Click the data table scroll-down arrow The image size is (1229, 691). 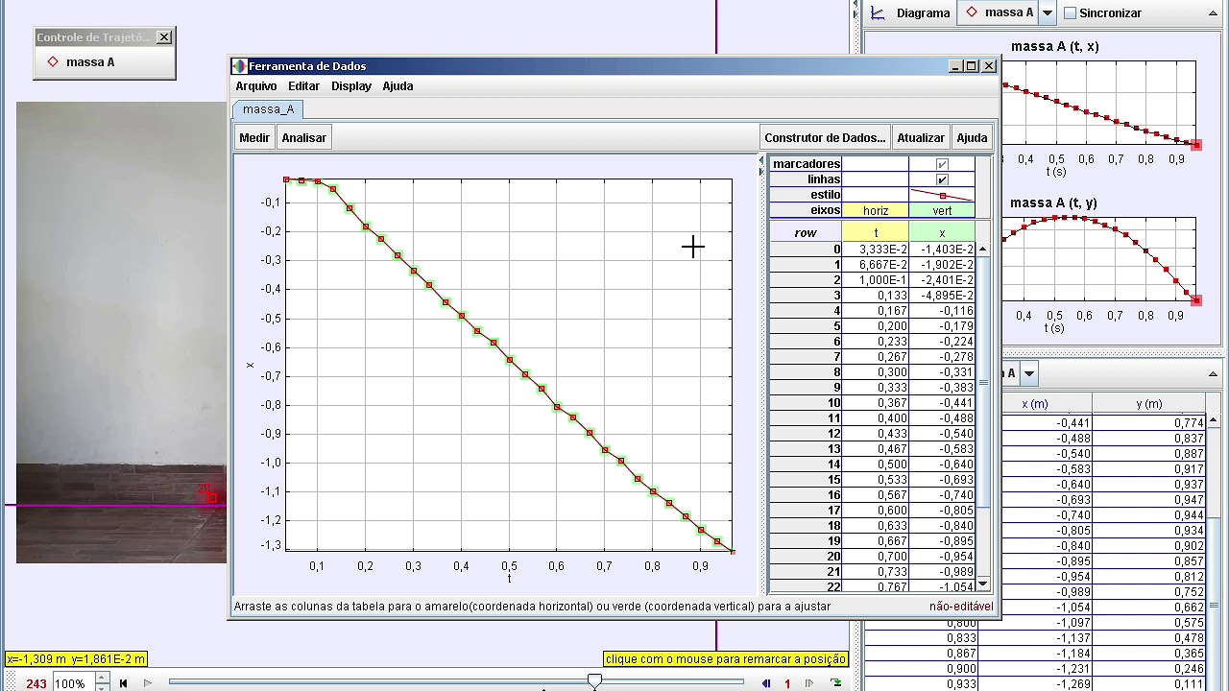[982, 584]
